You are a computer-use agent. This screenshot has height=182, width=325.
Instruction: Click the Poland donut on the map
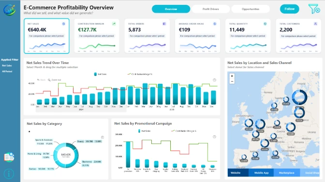point(291,127)
